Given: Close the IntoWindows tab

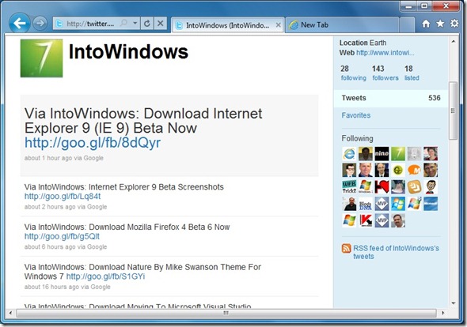Looking at the screenshot, I should click(278, 25).
